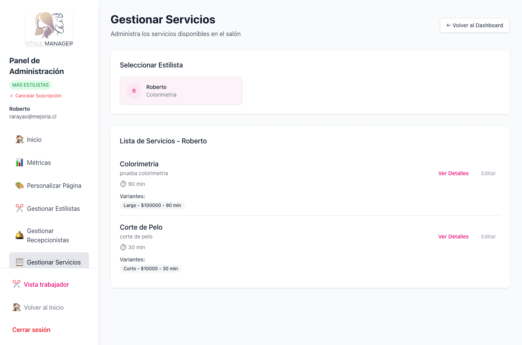522x345 pixels.
Task: Click the Style Manager logo
Action: [49, 28]
